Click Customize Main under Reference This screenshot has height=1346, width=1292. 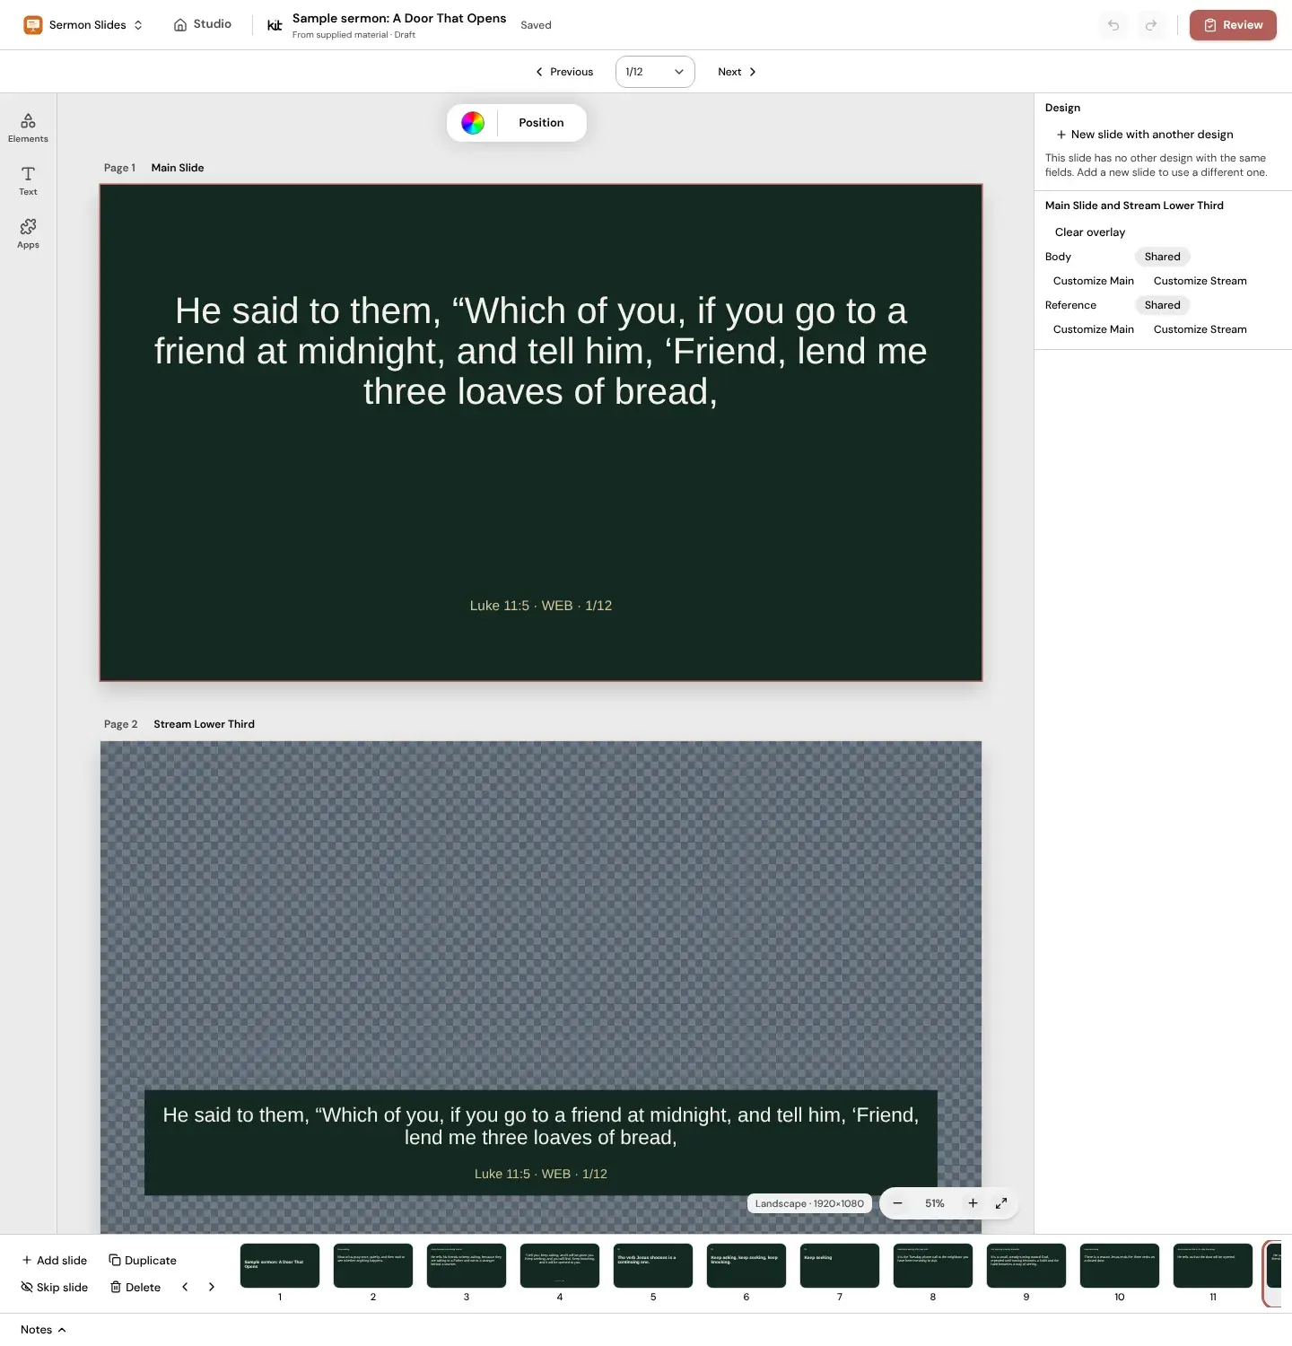tap(1094, 329)
